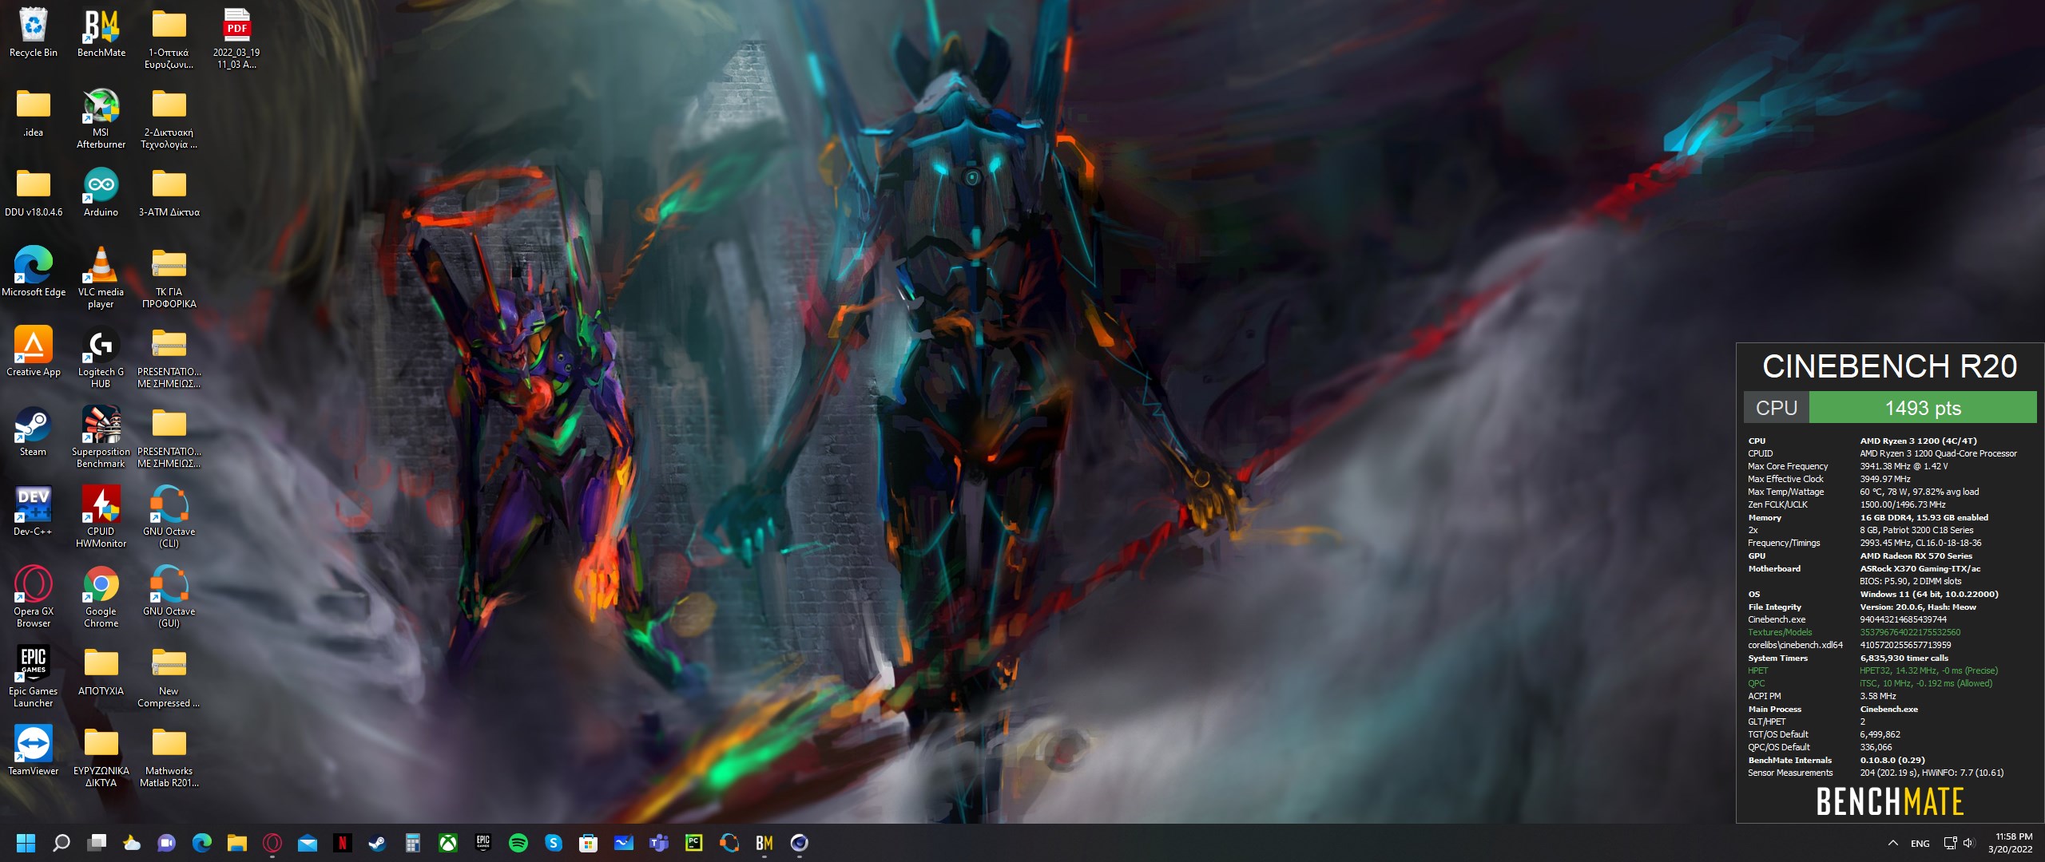
Task: Select GNU Octave (GUI) desktop shortcut
Action: pyautogui.click(x=169, y=596)
